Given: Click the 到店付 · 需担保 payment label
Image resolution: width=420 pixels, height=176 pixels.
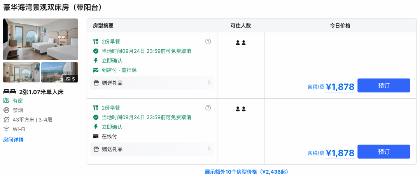Looking at the screenshot, I should 119,70.
